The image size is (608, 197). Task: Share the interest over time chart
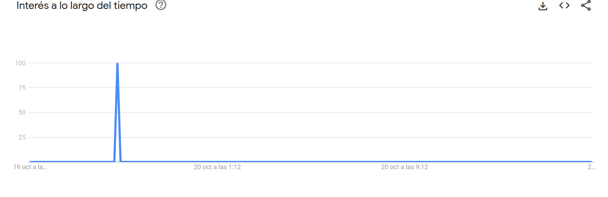point(586,5)
